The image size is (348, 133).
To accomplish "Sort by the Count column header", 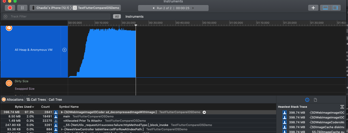I will pyautogui.click(x=45, y=107).
